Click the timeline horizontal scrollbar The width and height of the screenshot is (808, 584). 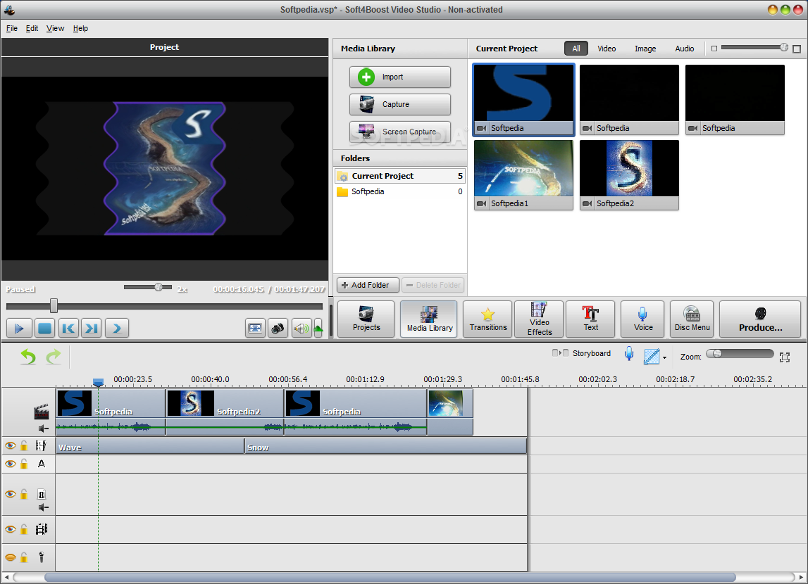point(390,577)
